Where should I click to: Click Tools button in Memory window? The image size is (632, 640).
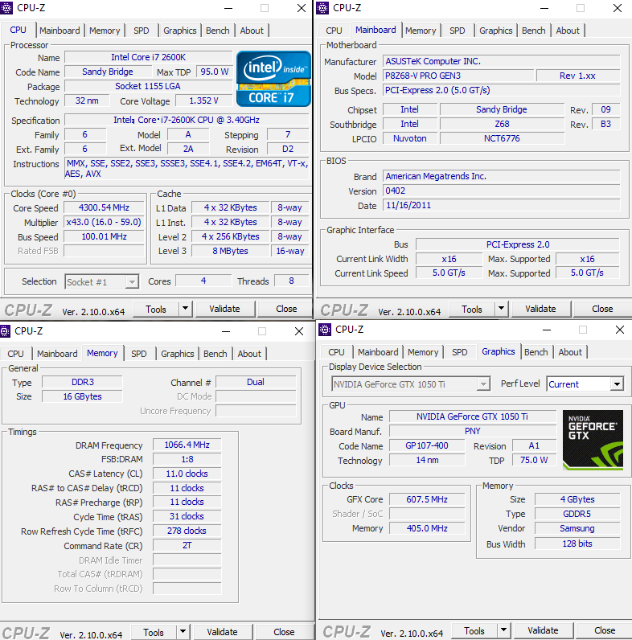[x=154, y=632]
